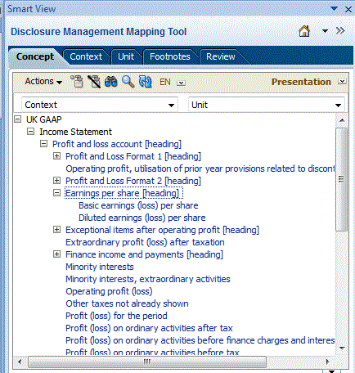The image size is (355, 373).
Task: Select Earnings per share [heading]
Action: pyautogui.click(x=124, y=193)
